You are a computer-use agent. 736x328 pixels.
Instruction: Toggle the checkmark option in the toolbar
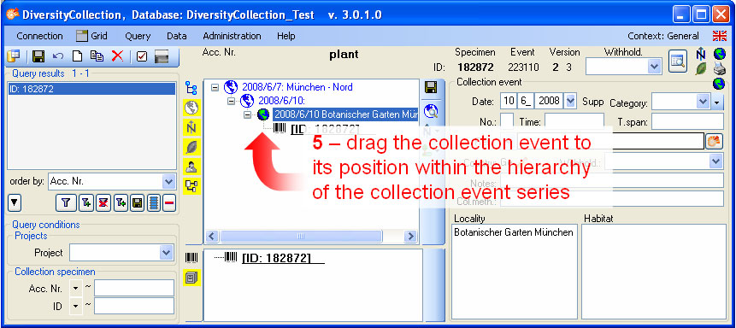[x=142, y=56]
